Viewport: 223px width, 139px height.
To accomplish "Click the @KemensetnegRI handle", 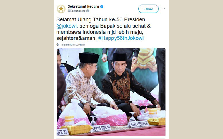I will coord(79,11).
